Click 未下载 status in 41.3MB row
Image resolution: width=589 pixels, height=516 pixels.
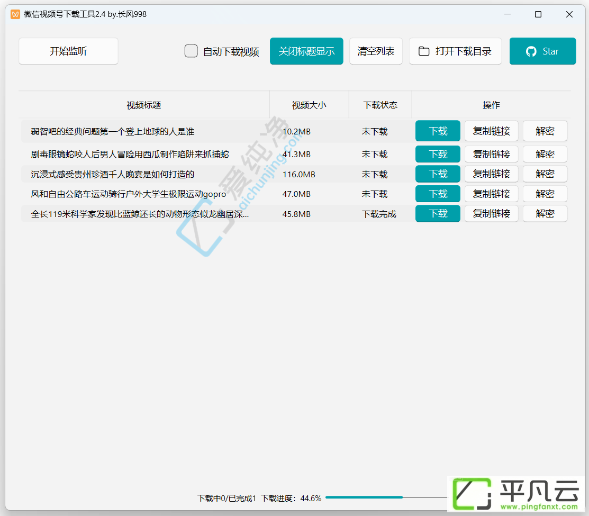(375, 155)
